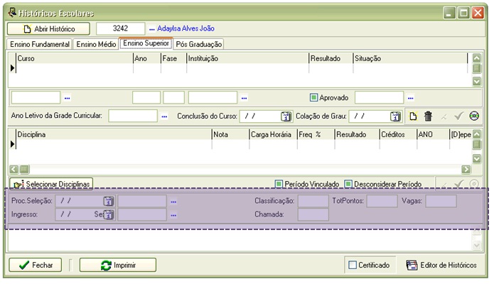Open calendar picker for Proc.Seleção date
This screenshot has height=284, width=494.
point(109,202)
